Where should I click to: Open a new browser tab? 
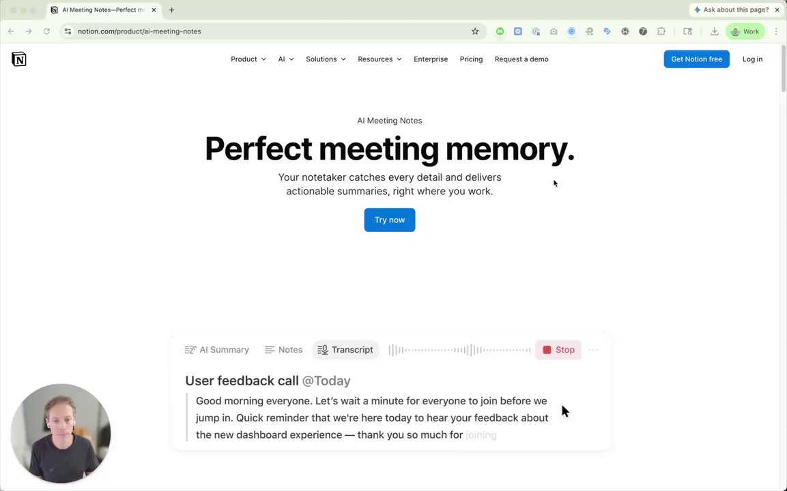171,10
